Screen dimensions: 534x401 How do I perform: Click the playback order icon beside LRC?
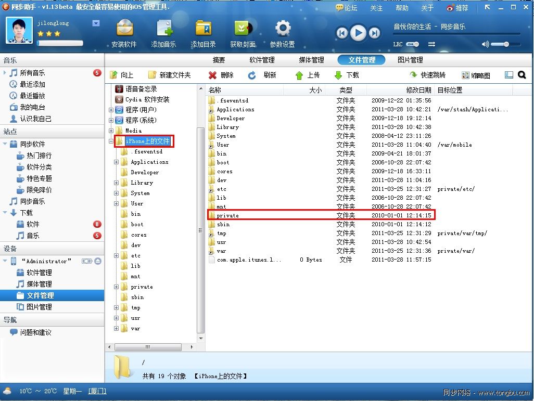point(431,44)
